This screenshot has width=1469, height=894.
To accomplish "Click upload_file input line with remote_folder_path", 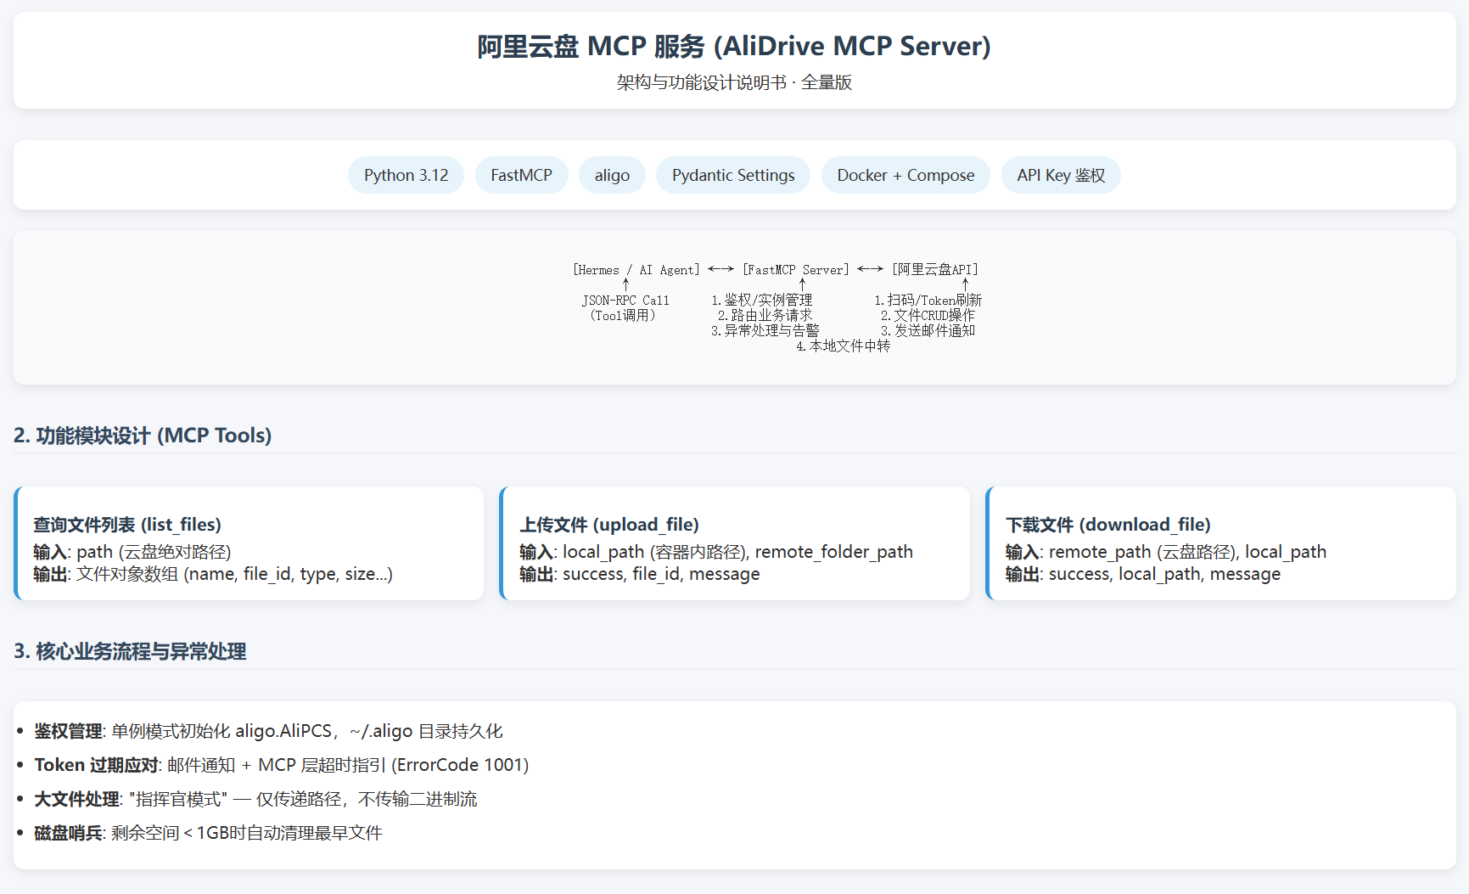I will [716, 552].
